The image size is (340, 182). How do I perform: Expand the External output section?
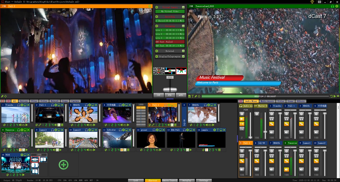[183, 51]
